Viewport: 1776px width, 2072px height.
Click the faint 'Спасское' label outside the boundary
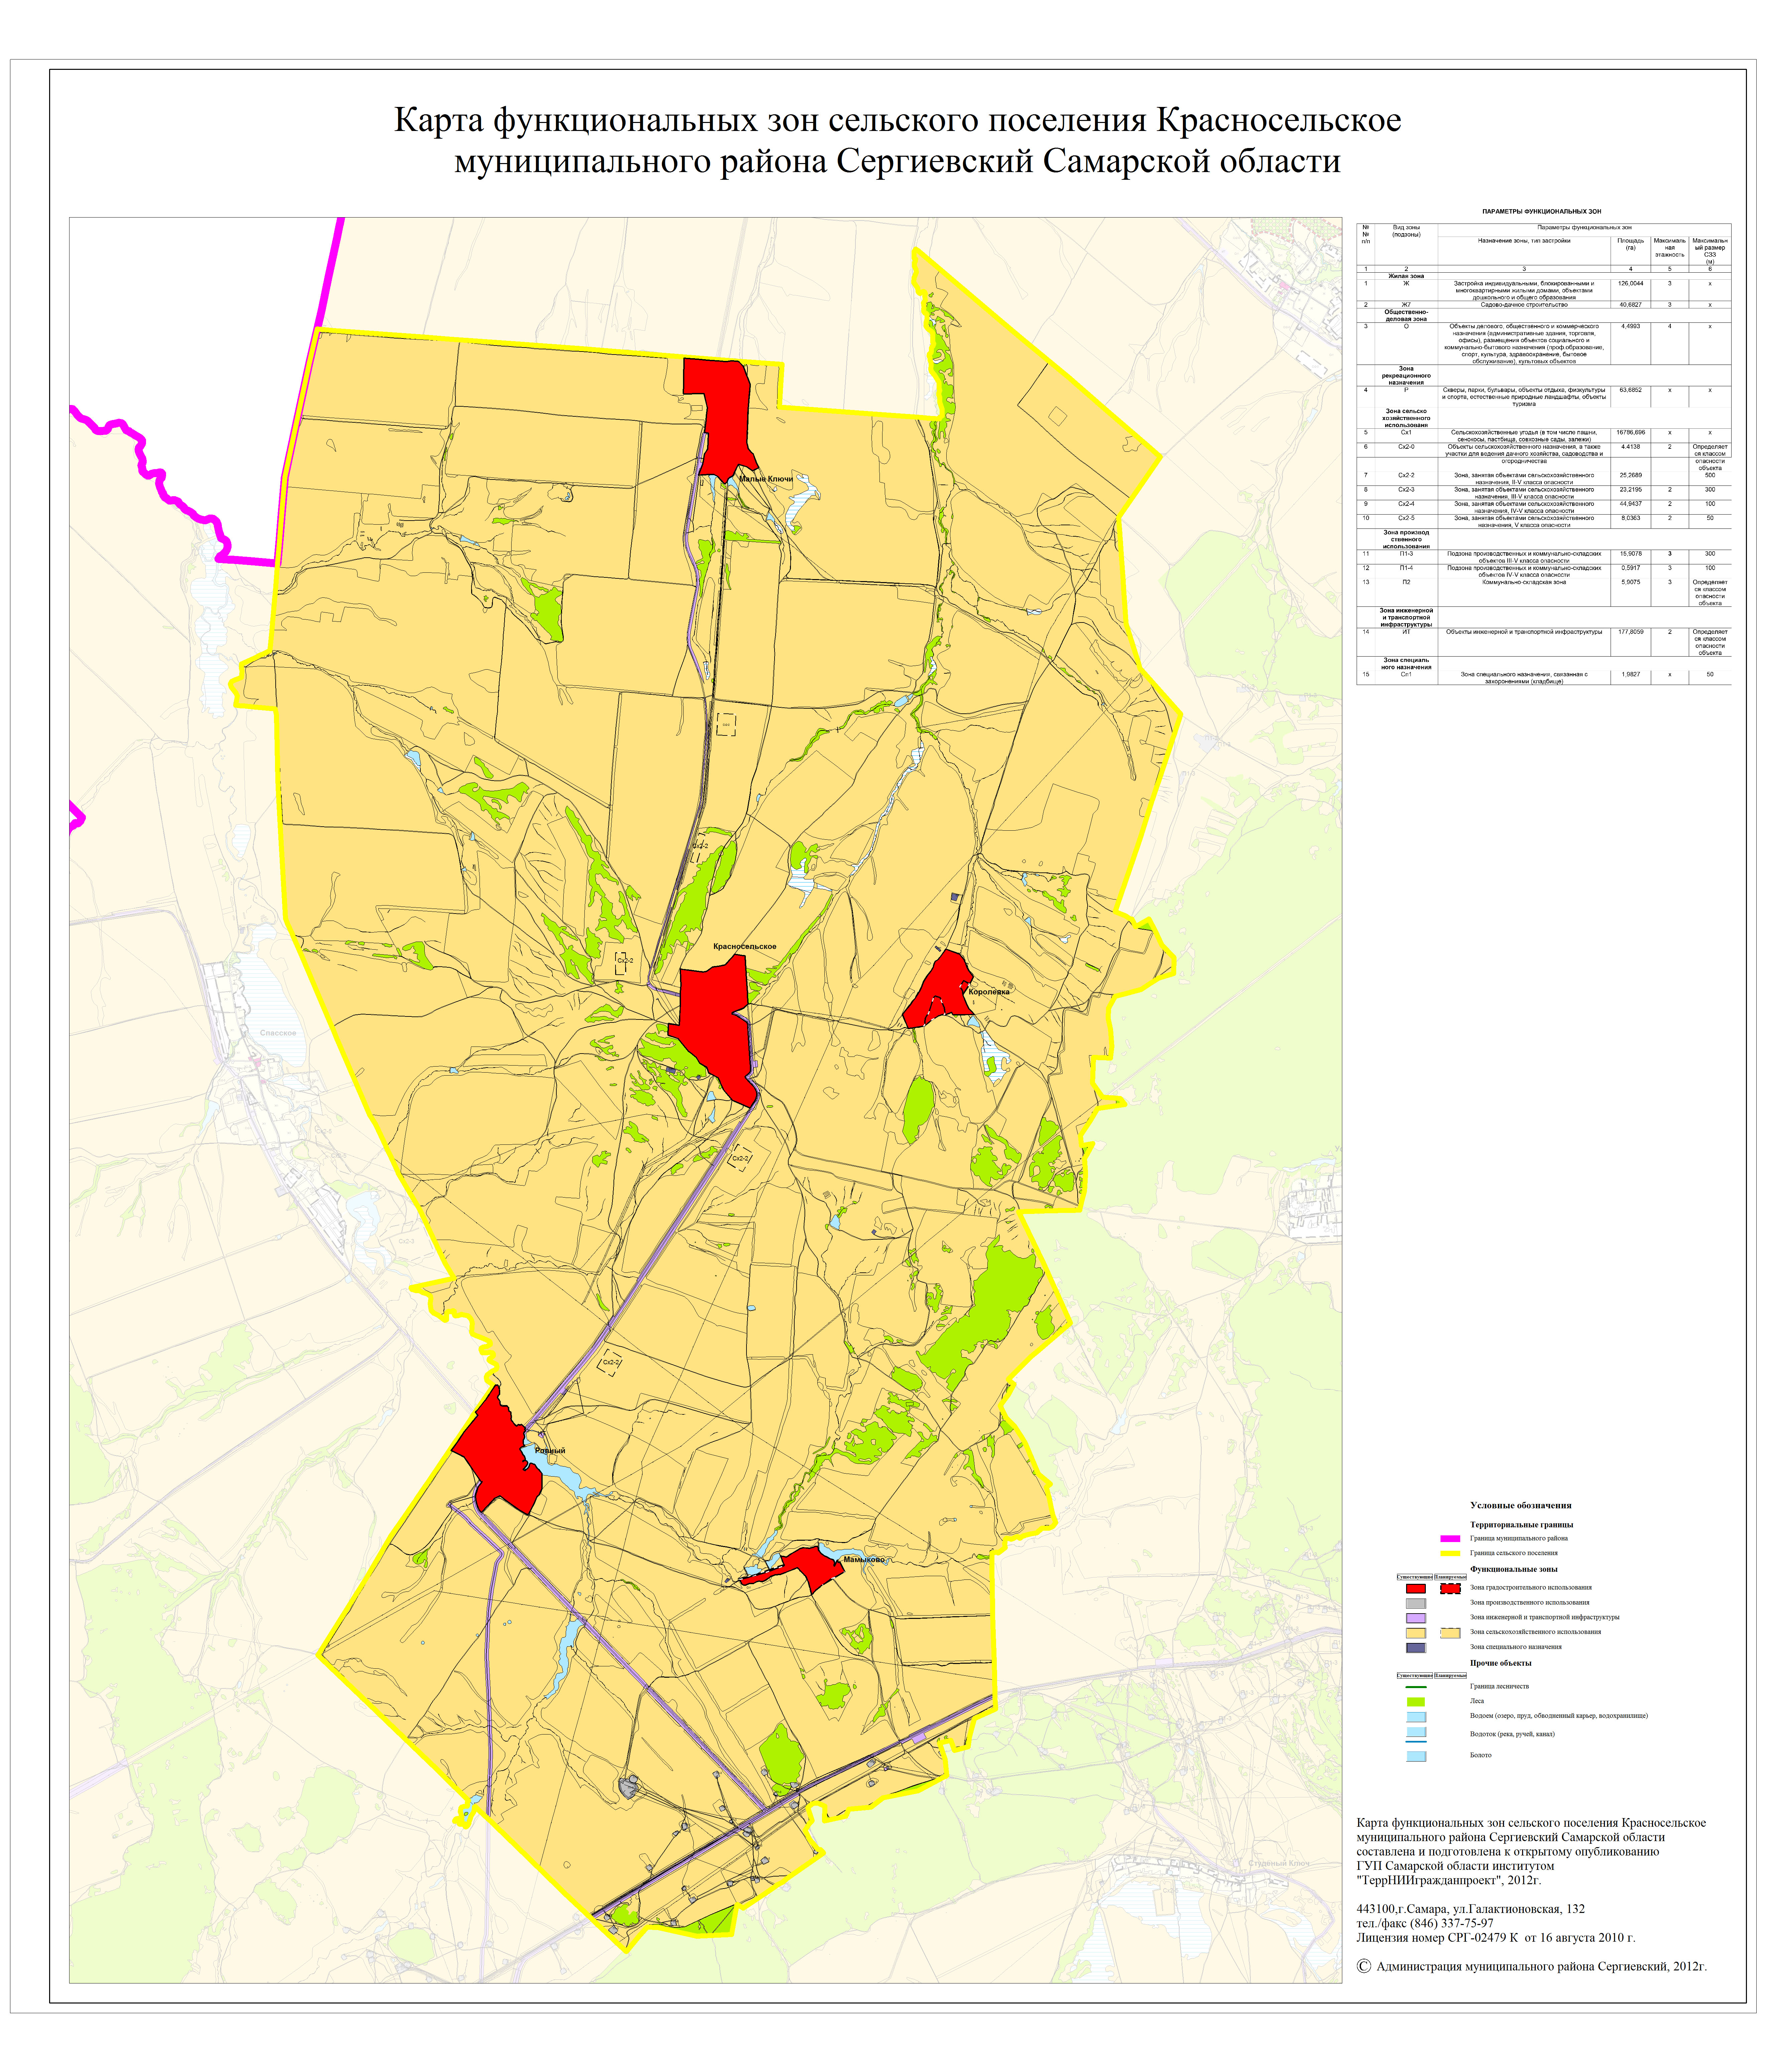click(278, 1033)
